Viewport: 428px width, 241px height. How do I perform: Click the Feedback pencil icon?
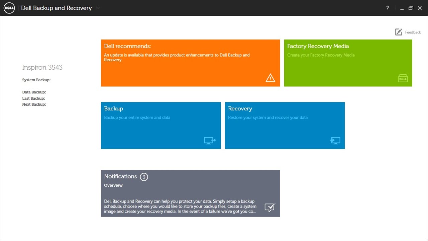(399, 32)
